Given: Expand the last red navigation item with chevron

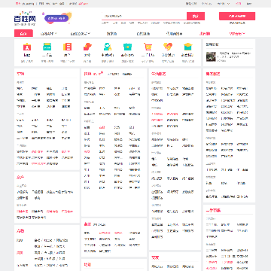Looking at the screenshot, I should tap(237, 34).
